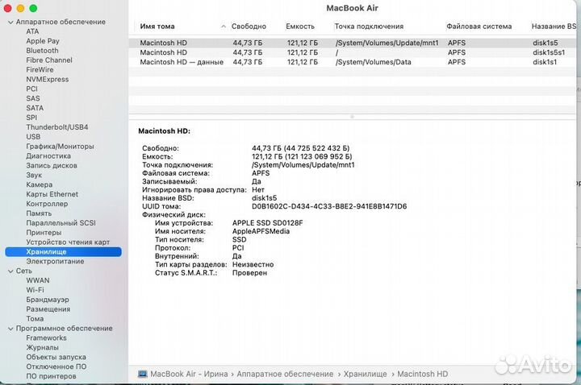
Task: Collapse the Сеть section chevron
Action: (10, 271)
